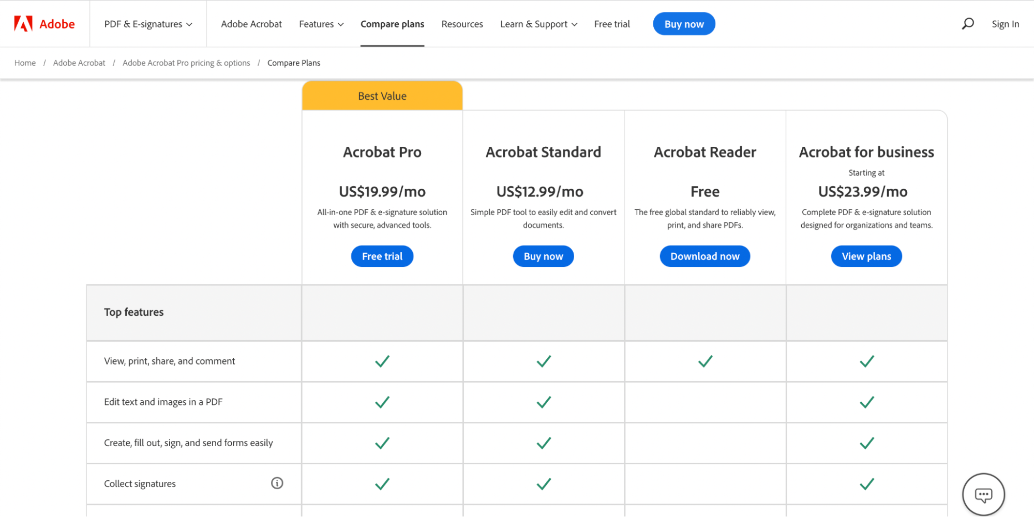Start Acrobat Pro Free trial button
The width and height of the screenshot is (1034, 517).
[382, 256]
